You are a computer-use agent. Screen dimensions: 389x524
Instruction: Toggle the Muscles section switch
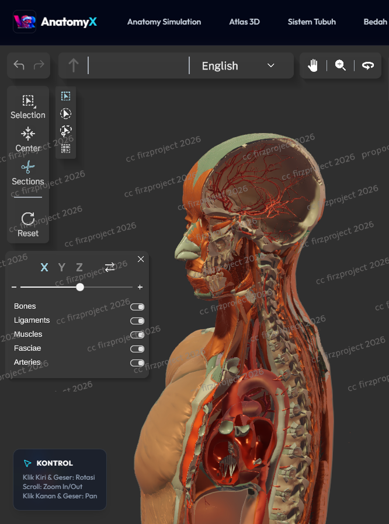(137, 335)
